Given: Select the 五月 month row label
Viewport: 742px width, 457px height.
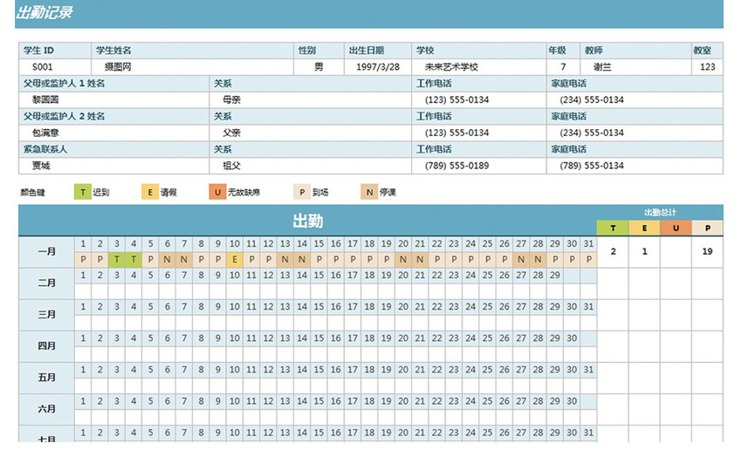Looking at the screenshot, I should (46, 378).
